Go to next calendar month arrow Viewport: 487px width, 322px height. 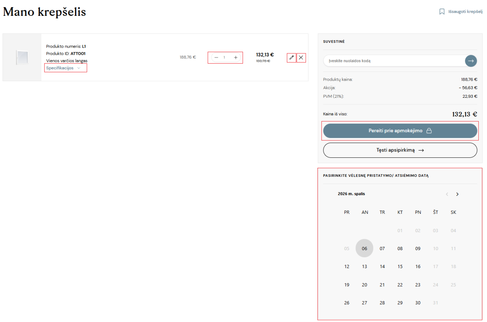457,194
